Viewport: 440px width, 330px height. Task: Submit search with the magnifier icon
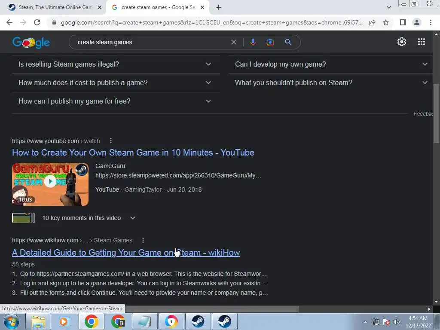(x=288, y=42)
